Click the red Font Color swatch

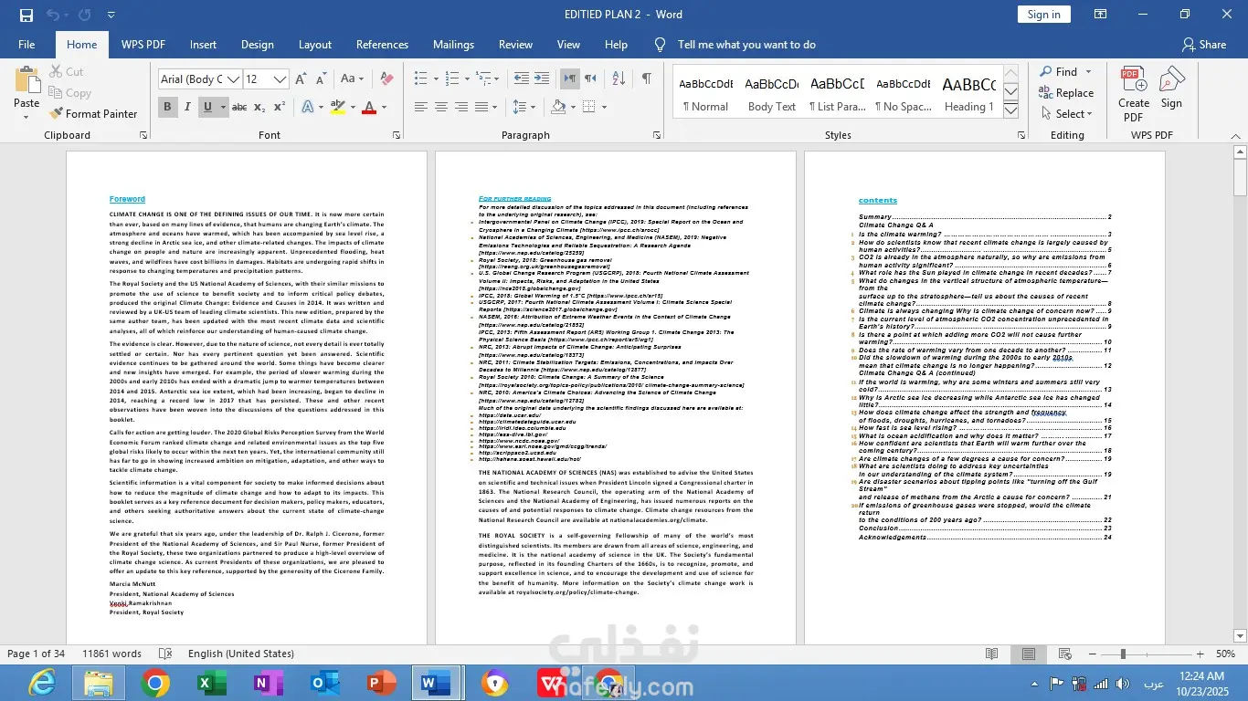click(369, 108)
